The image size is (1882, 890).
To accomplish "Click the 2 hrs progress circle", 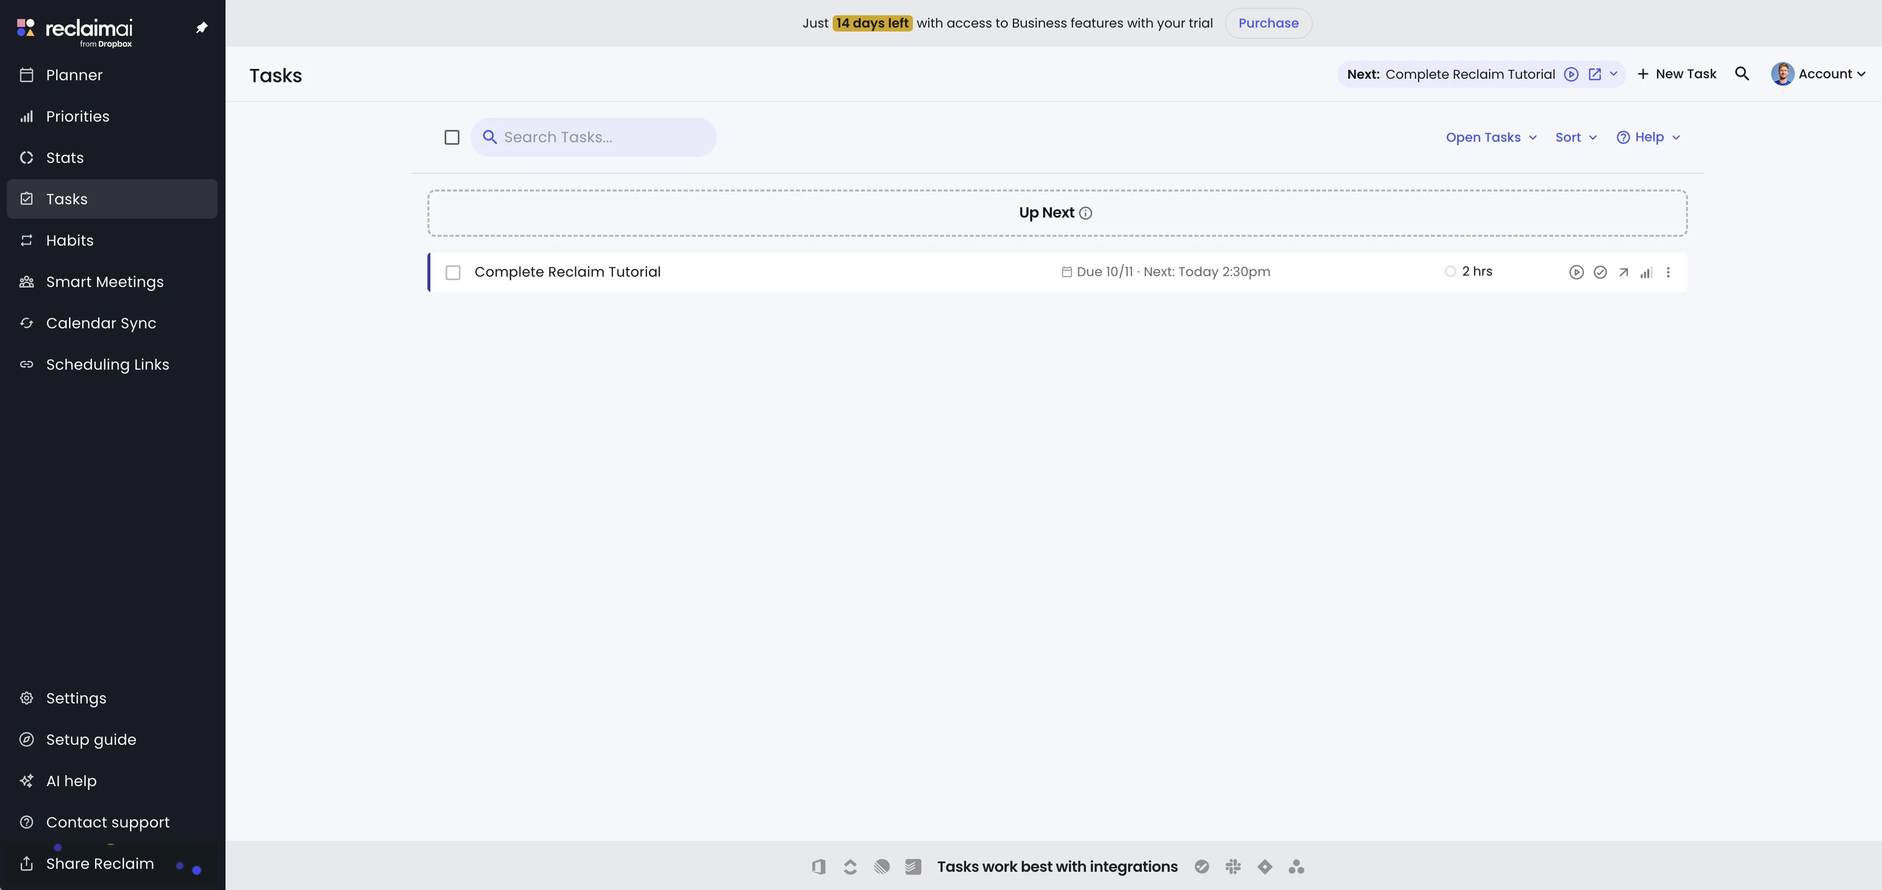I will (x=1450, y=272).
